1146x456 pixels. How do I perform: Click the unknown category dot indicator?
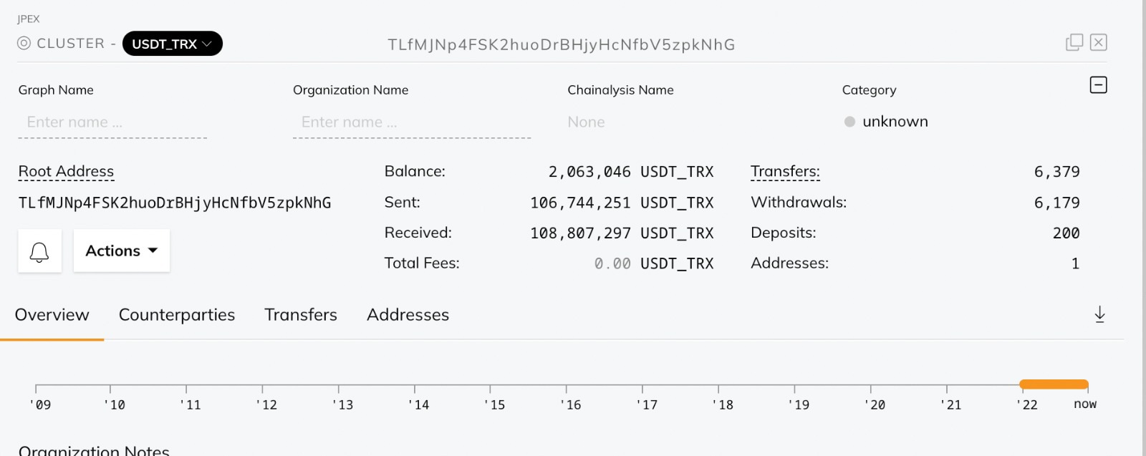[x=849, y=122]
